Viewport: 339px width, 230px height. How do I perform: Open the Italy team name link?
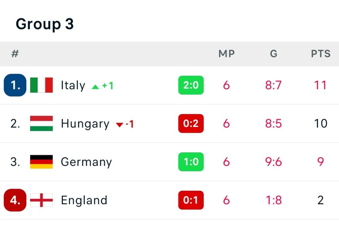tap(73, 85)
